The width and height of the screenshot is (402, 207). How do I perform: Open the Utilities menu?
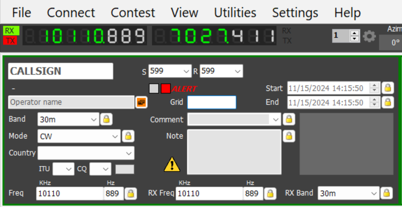point(235,13)
